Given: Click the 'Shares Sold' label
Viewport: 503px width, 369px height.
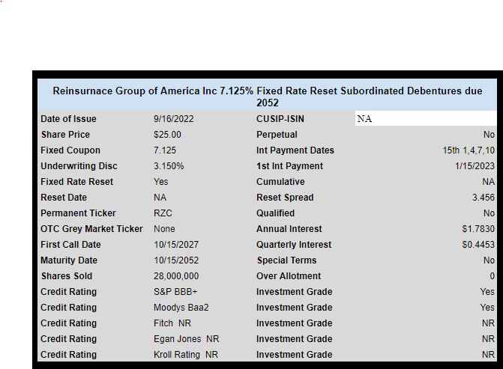Looking at the screenshot, I should point(67,275).
